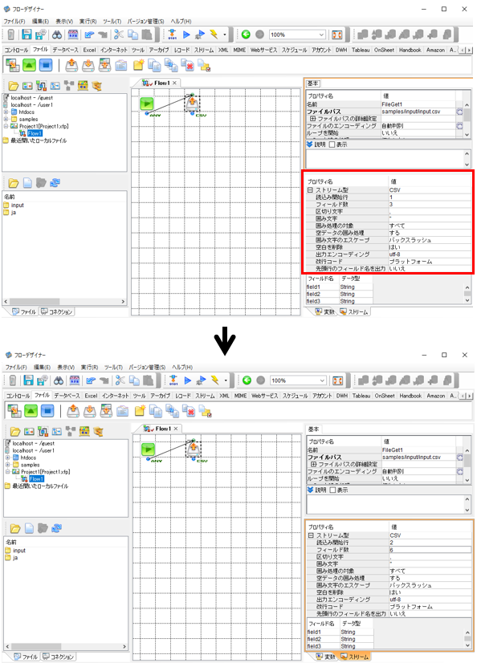Click the fit-to-window icon beside zoom in the upper window
The image size is (477, 663).
337,35
